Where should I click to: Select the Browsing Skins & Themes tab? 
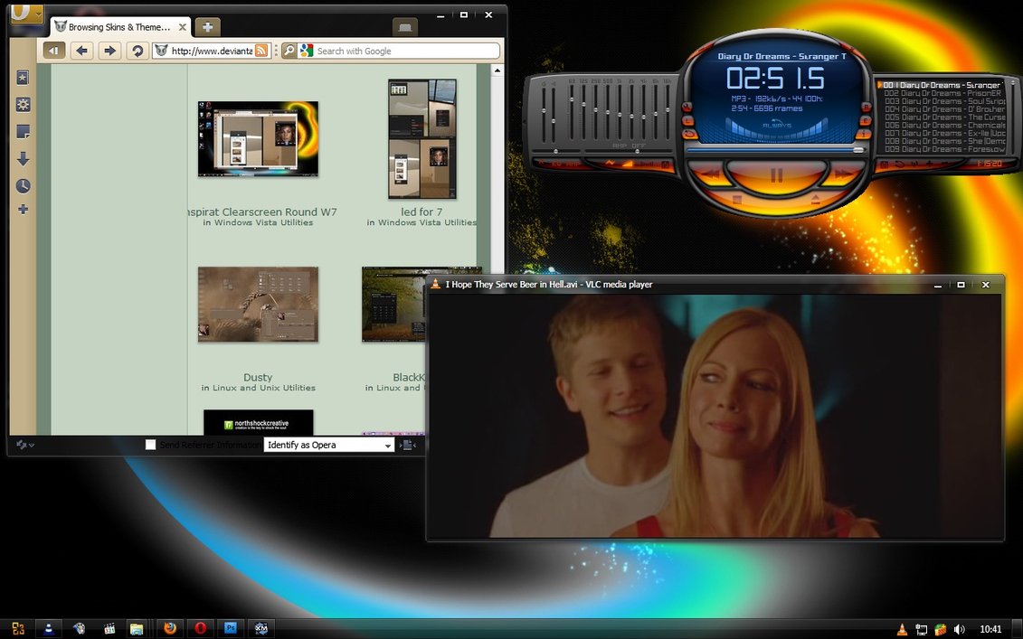coord(113,27)
